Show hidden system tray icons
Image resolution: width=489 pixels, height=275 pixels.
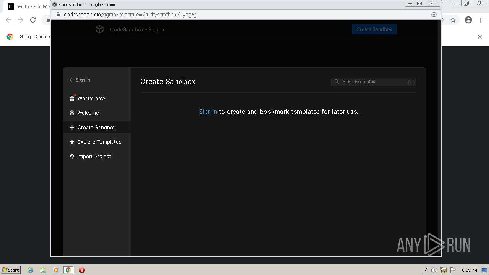coord(426,270)
